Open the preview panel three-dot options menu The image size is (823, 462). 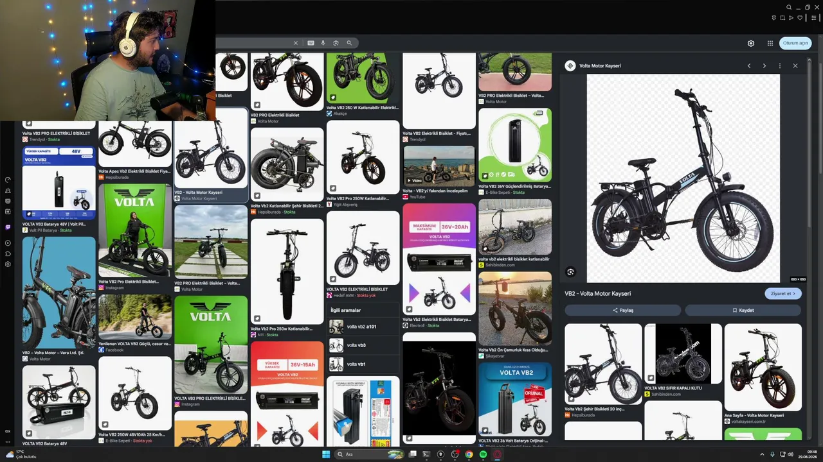780,65
